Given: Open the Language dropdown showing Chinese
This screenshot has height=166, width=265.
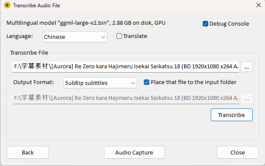Looking at the screenshot, I should point(75,37).
